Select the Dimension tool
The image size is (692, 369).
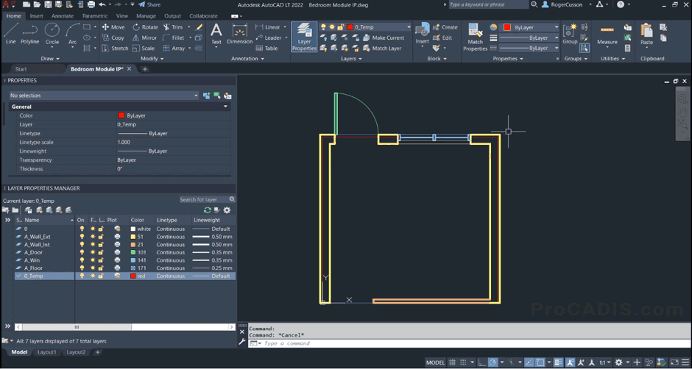coord(240,34)
